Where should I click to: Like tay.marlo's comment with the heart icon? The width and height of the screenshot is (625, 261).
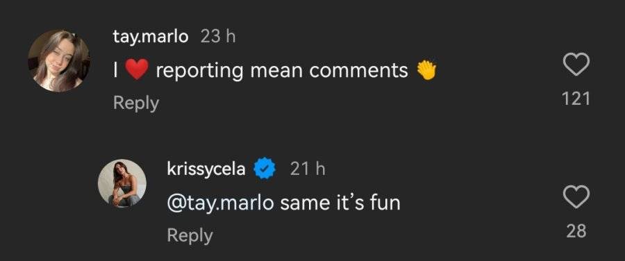click(576, 64)
